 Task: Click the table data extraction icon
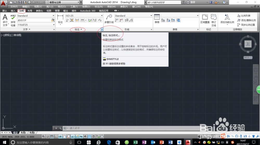[178, 20]
